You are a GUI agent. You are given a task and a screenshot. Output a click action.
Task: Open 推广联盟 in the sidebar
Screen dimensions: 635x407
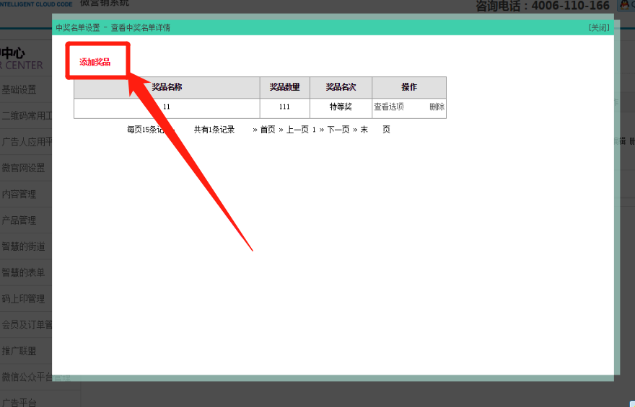click(x=19, y=352)
